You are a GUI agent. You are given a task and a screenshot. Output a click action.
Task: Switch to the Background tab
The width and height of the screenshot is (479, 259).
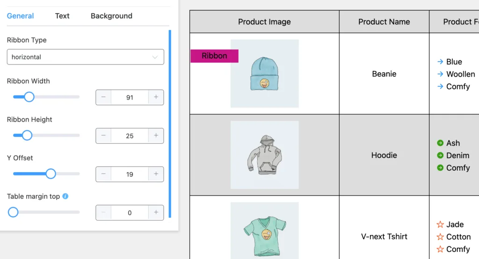pos(111,16)
